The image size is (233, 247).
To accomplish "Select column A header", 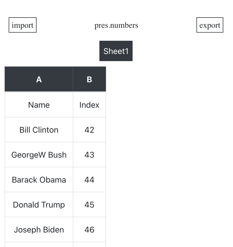I will 39,79.
